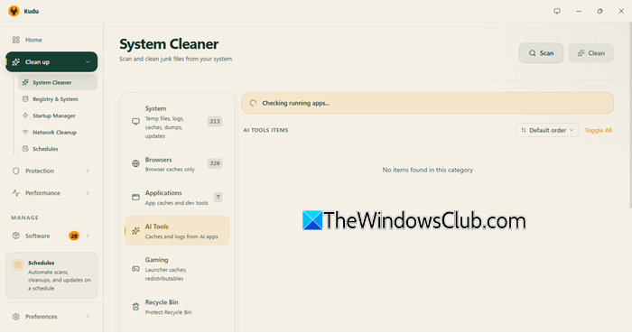Click the Schedules calendar icon in submenu
Viewport: 632px width, 333px height.
pos(25,149)
